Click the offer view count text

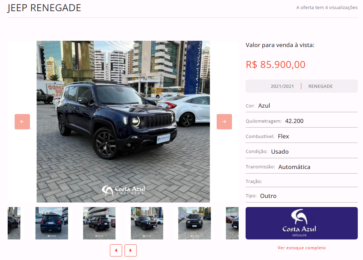[x=327, y=7]
